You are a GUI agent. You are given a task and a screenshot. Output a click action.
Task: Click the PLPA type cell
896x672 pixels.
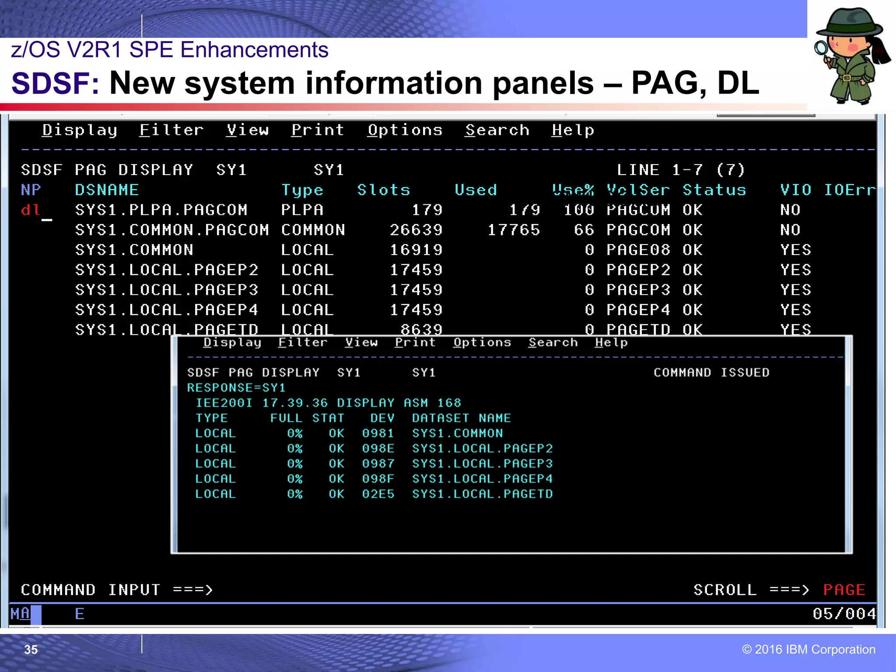pos(302,210)
